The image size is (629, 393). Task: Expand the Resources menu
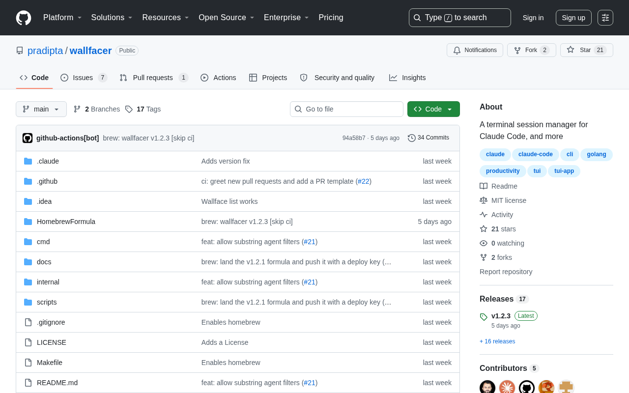coord(166,18)
